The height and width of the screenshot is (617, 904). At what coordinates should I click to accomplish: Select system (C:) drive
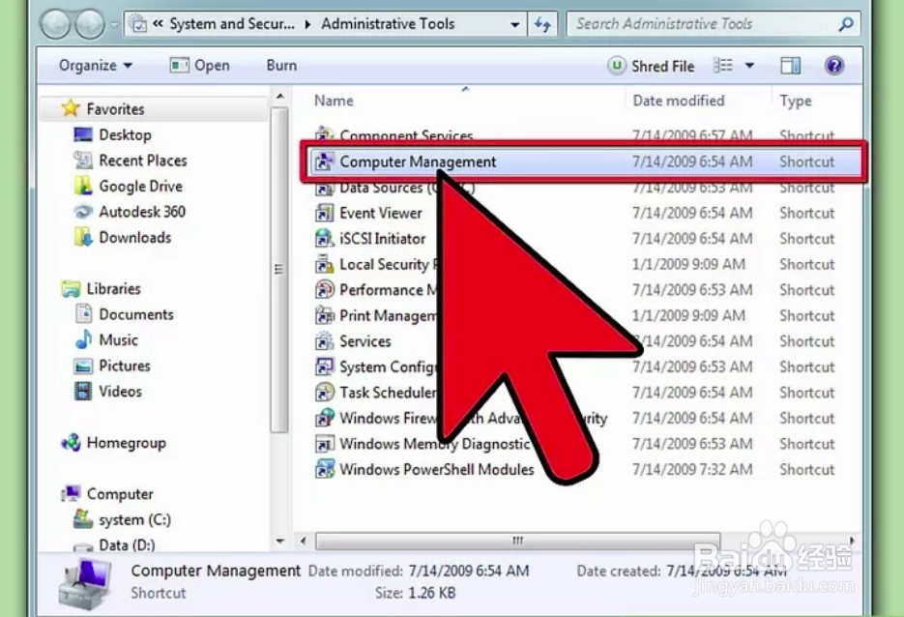[135, 519]
